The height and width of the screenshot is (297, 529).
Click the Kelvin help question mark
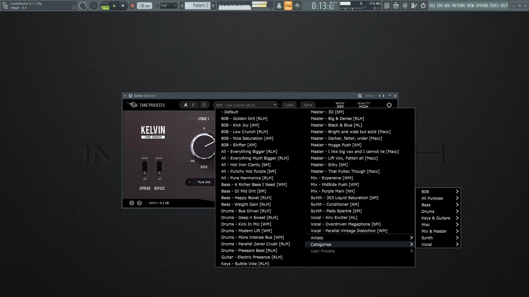[139, 203]
